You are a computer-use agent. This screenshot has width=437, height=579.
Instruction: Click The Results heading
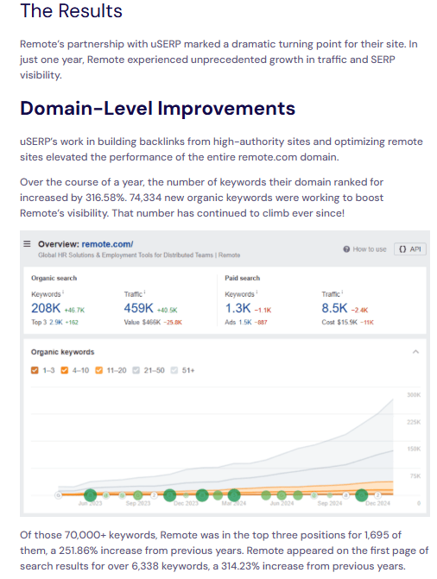click(71, 10)
